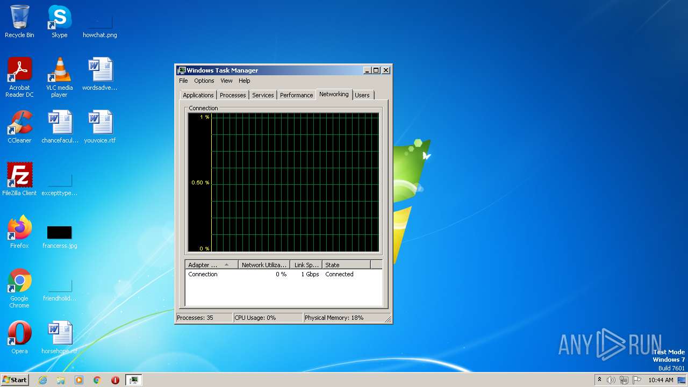Open the File menu in Task Manager

[183, 81]
